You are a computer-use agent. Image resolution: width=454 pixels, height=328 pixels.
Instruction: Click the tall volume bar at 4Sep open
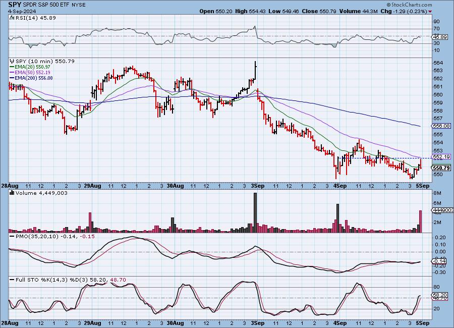coord(337,218)
